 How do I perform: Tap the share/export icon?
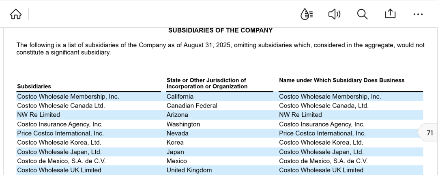tap(390, 14)
